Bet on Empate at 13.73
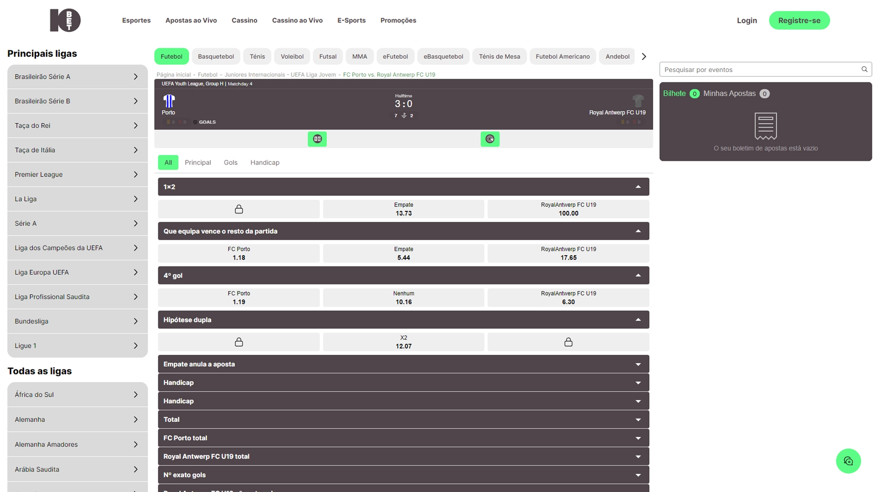 [x=403, y=209]
